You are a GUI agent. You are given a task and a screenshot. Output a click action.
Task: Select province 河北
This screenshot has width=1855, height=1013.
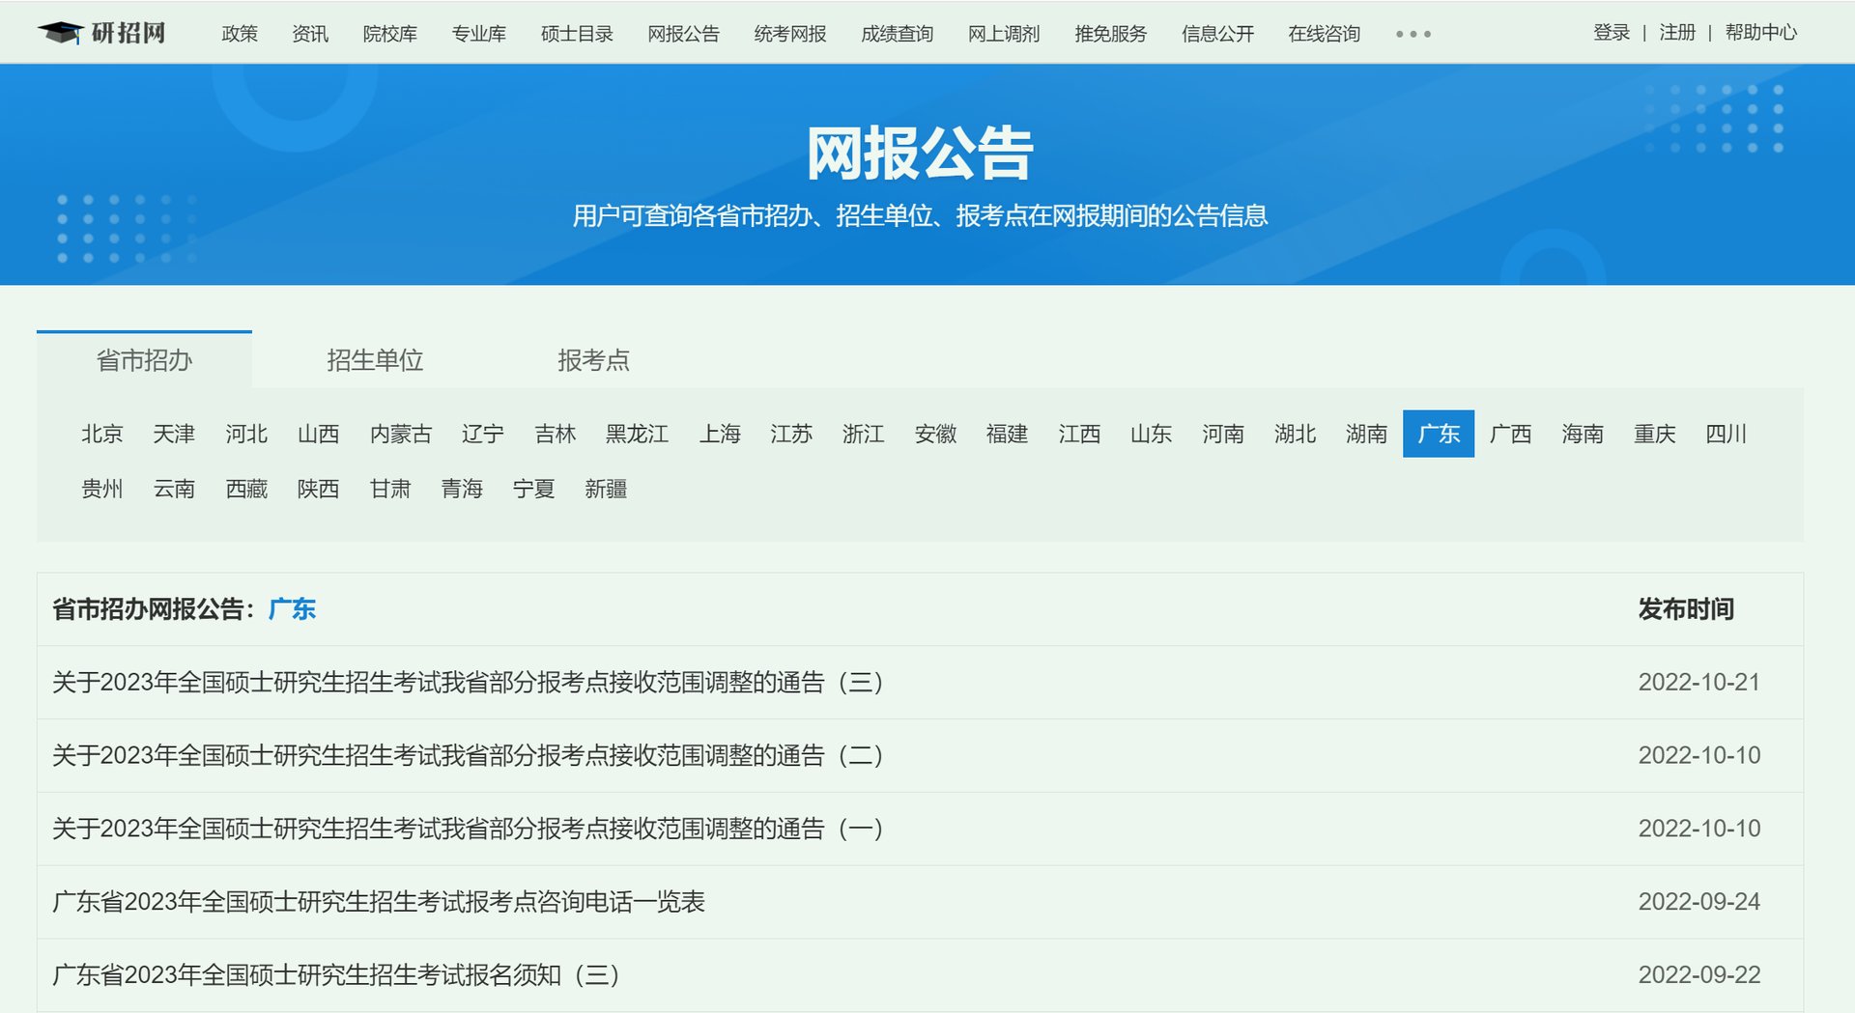[x=246, y=434]
